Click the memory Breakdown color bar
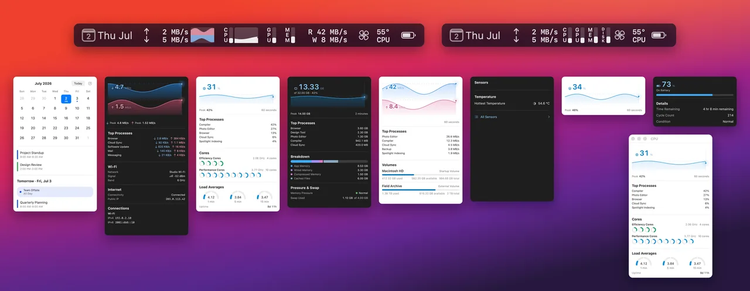750x291 pixels. (x=329, y=161)
